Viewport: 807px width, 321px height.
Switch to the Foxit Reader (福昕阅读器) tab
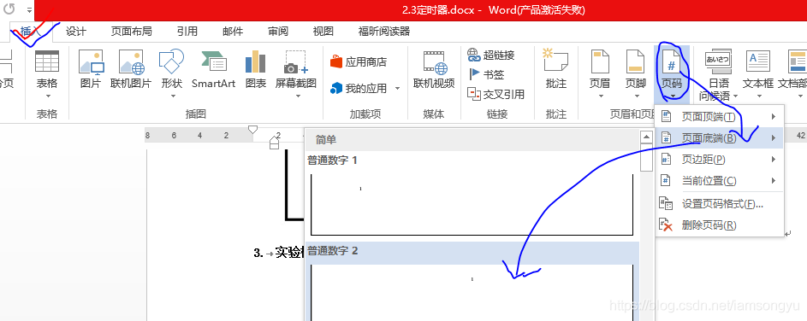pyautogui.click(x=384, y=32)
